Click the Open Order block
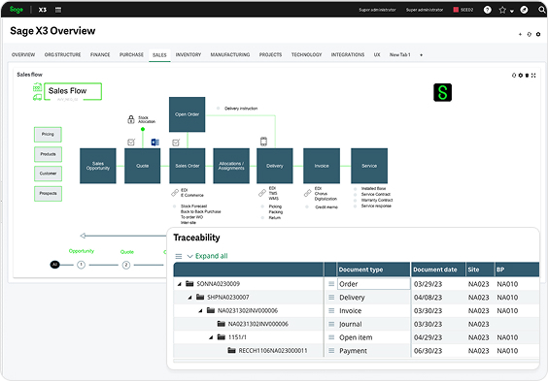The width and height of the screenshot is (548, 381). coord(187,114)
